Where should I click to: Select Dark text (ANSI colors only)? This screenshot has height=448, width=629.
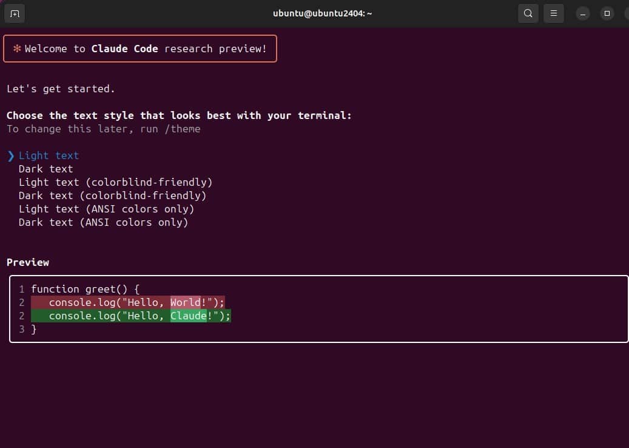(103, 222)
